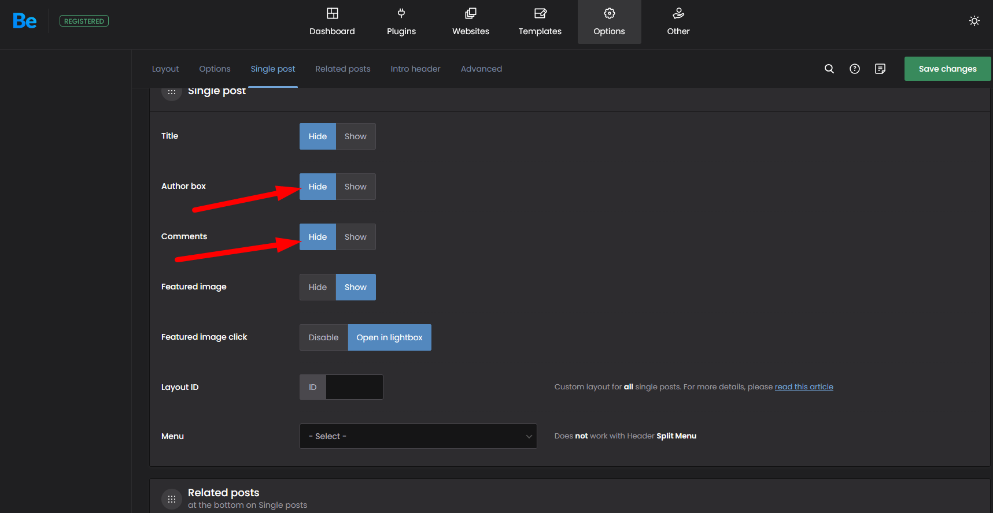
Task: Click the Save changes button
Action: (947, 69)
